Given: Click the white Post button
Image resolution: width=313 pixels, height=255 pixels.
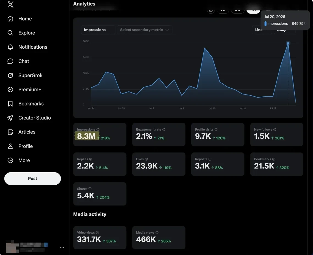Looking at the screenshot, I should pos(32,179).
